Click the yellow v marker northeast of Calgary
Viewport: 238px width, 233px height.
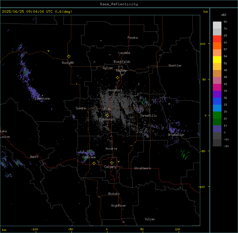point(118,162)
